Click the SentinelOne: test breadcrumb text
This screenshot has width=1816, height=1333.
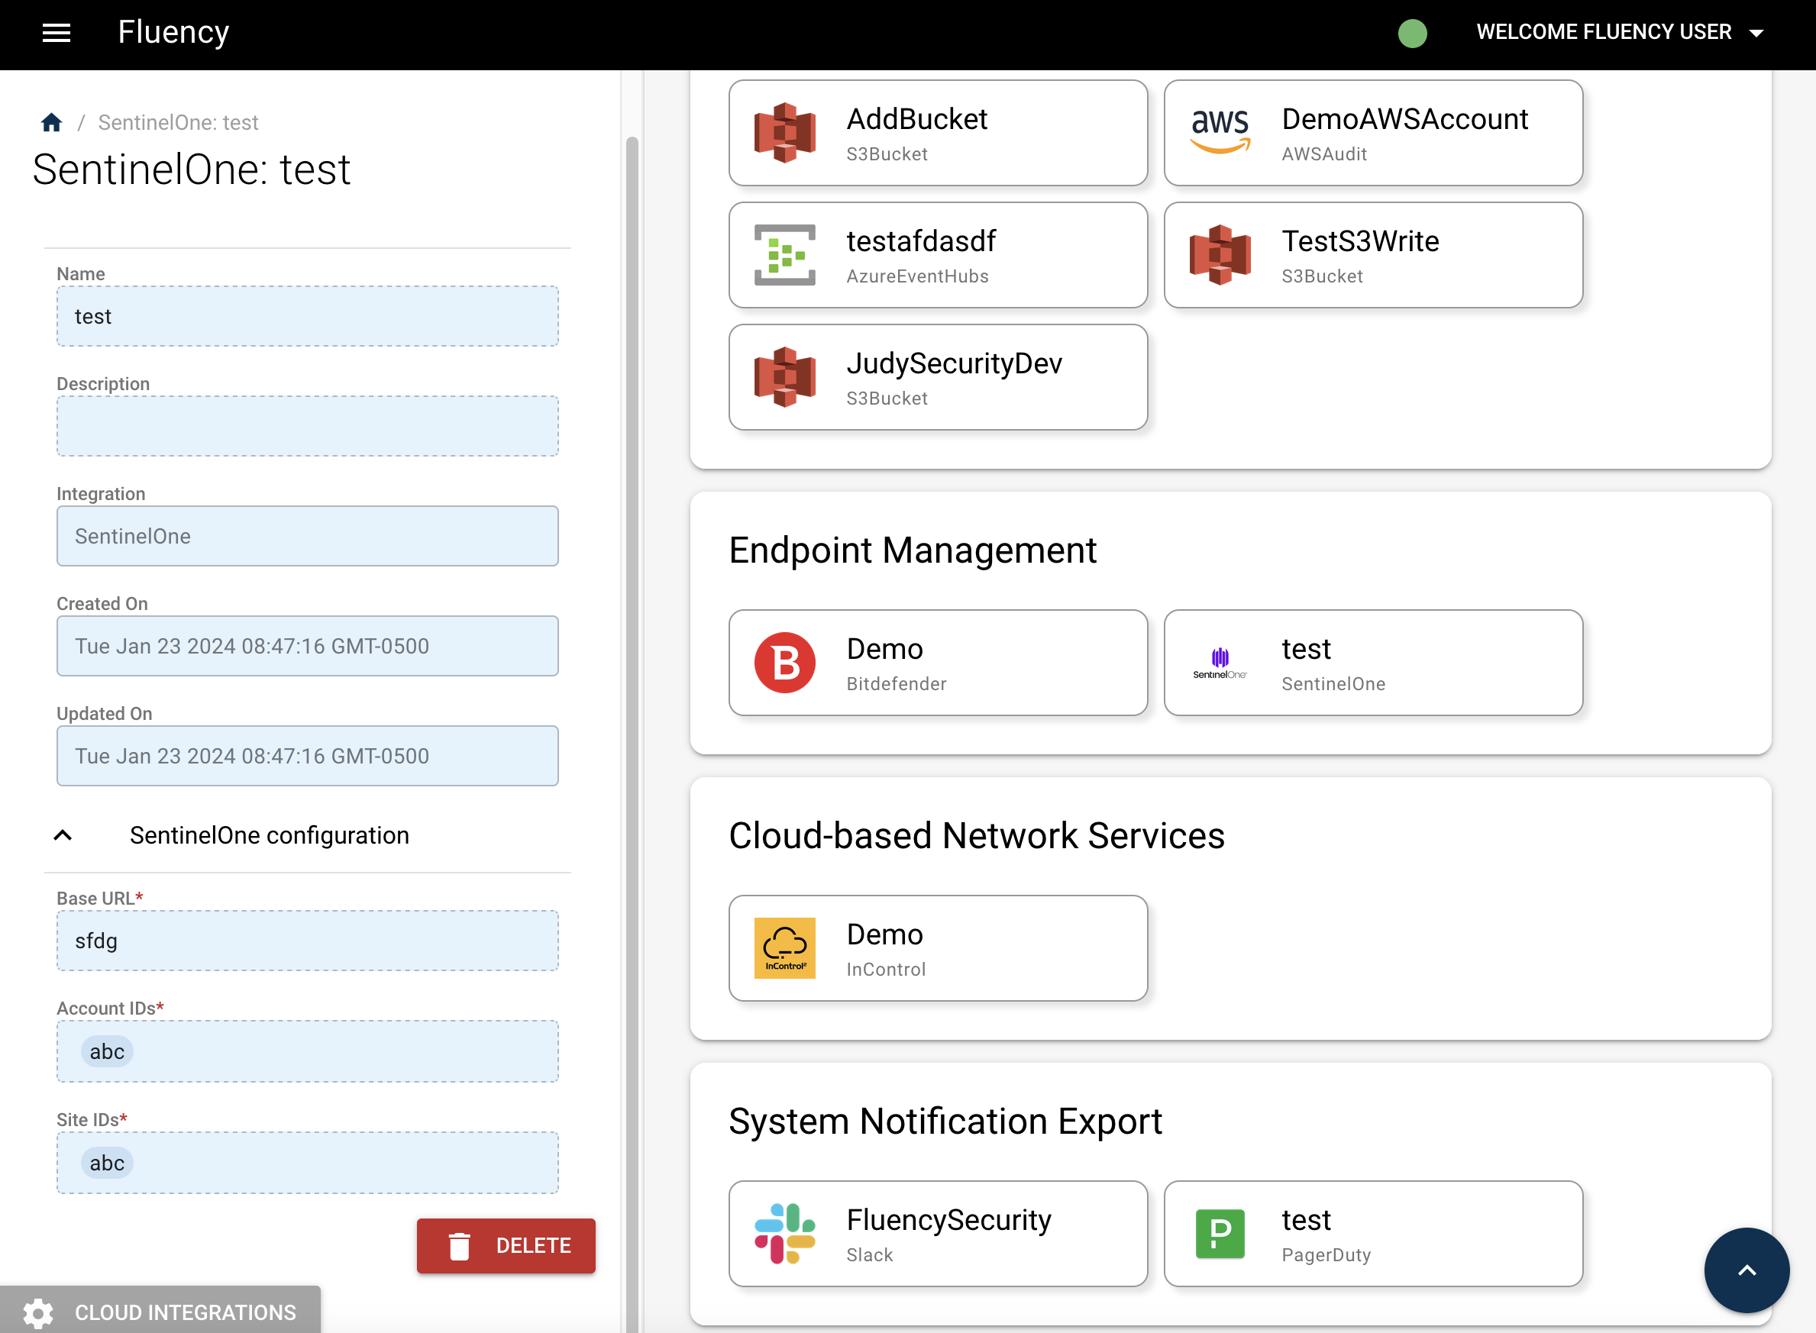point(179,123)
